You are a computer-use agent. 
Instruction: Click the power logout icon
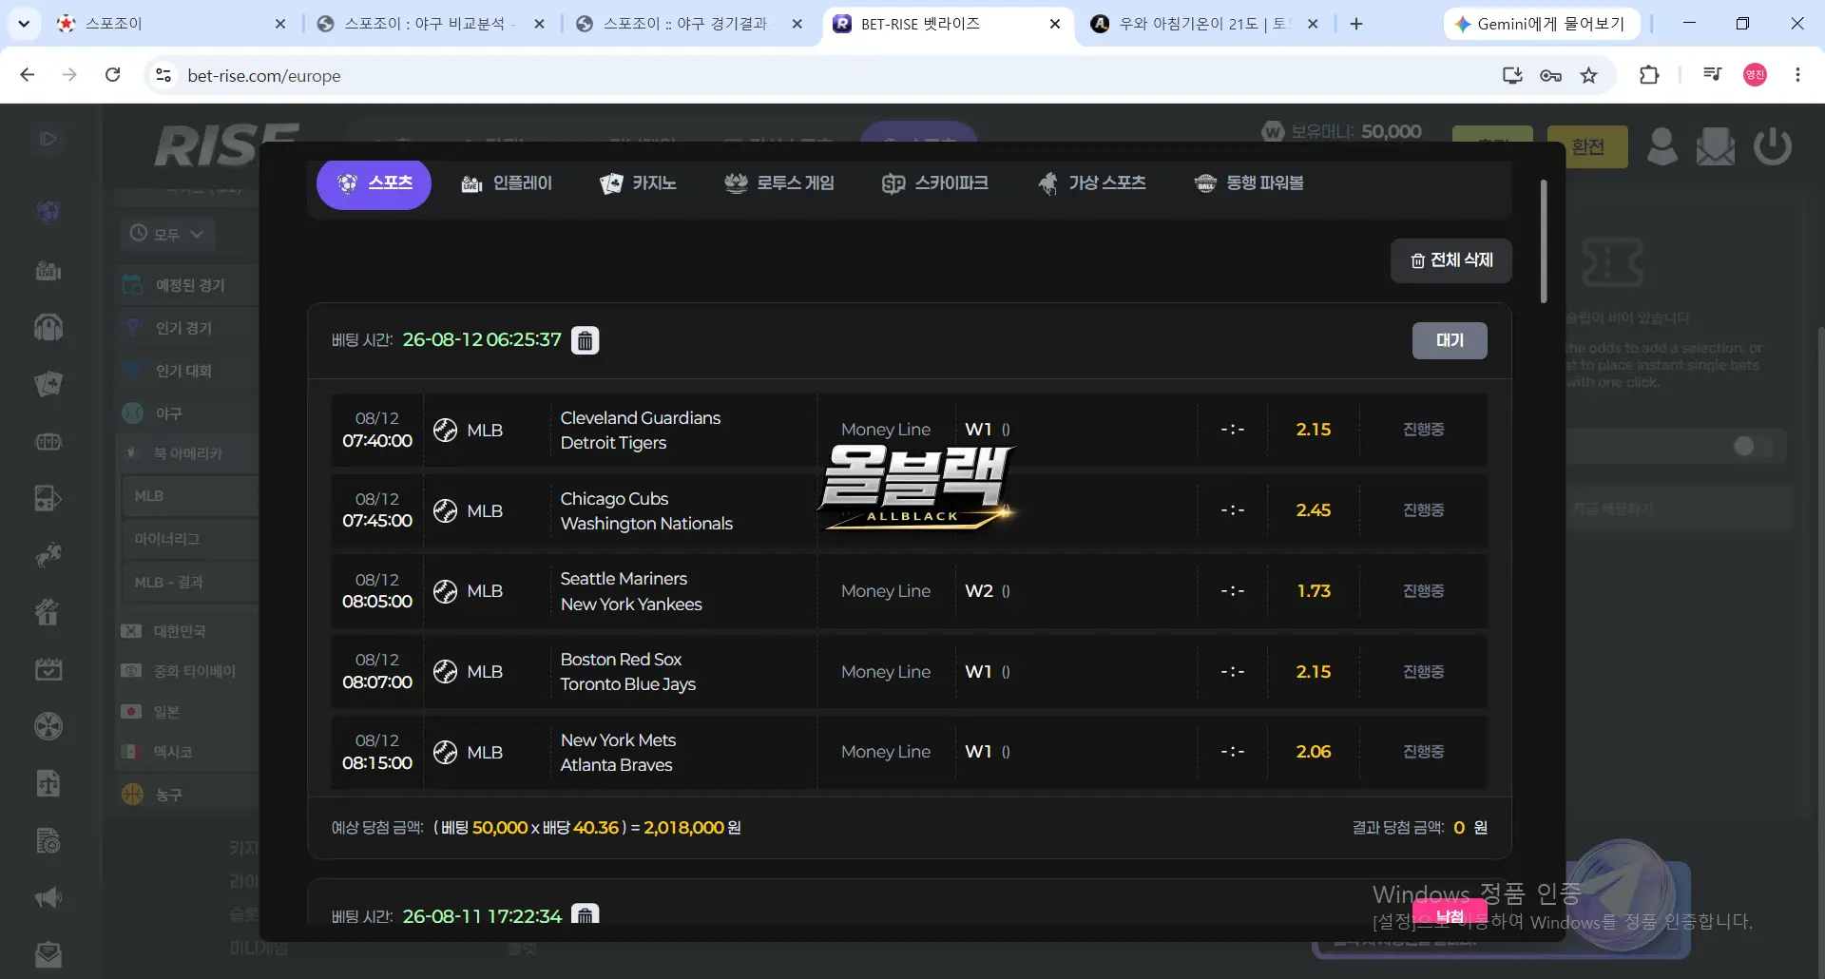[x=1773, y=146]
